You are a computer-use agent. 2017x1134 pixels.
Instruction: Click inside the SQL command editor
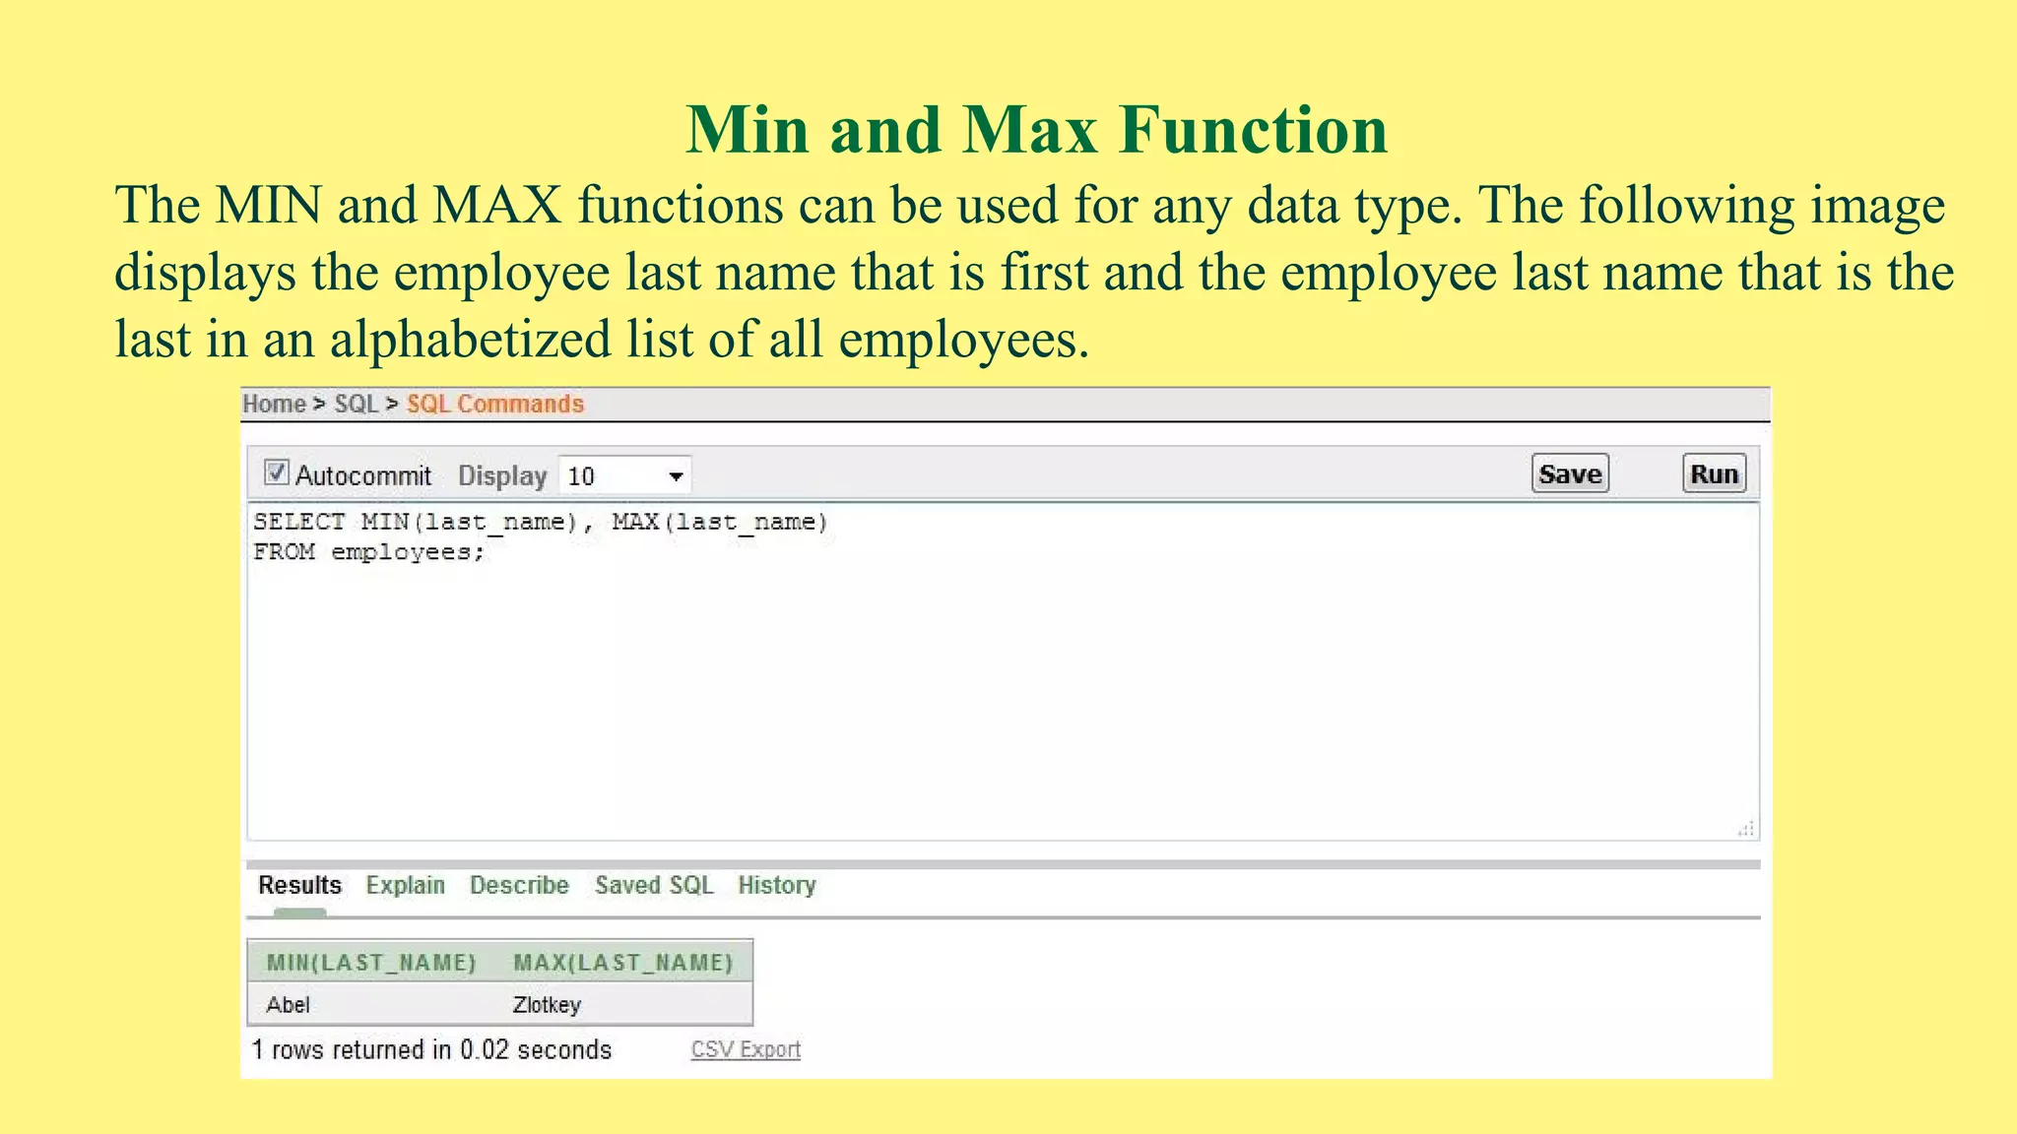(1003, 672)
